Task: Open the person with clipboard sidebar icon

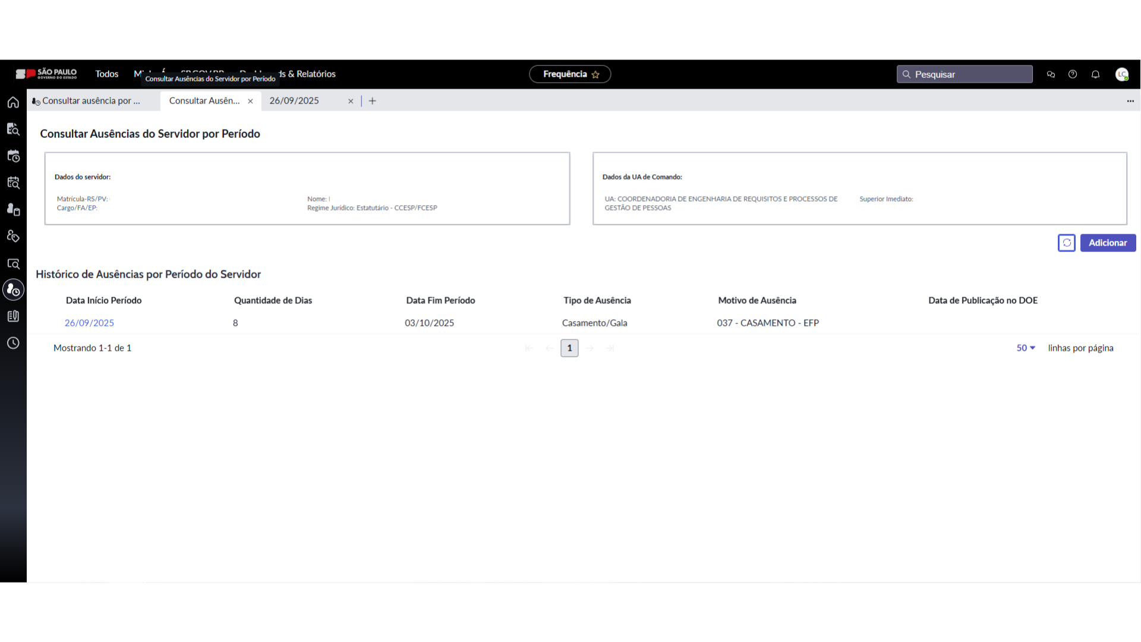Action: click(x=13, y=209)
